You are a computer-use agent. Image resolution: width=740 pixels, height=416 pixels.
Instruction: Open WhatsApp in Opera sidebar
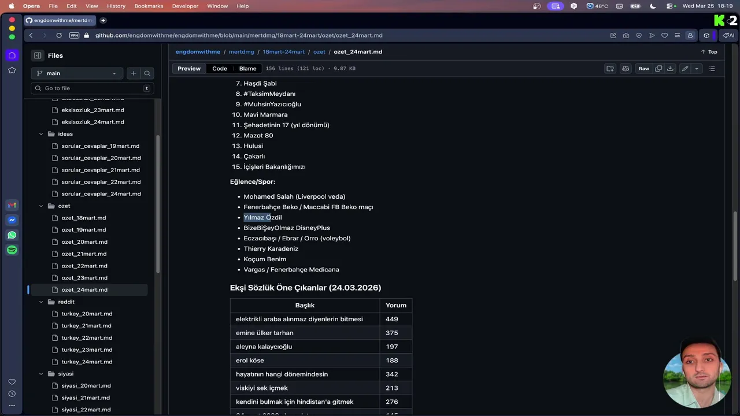12,235
